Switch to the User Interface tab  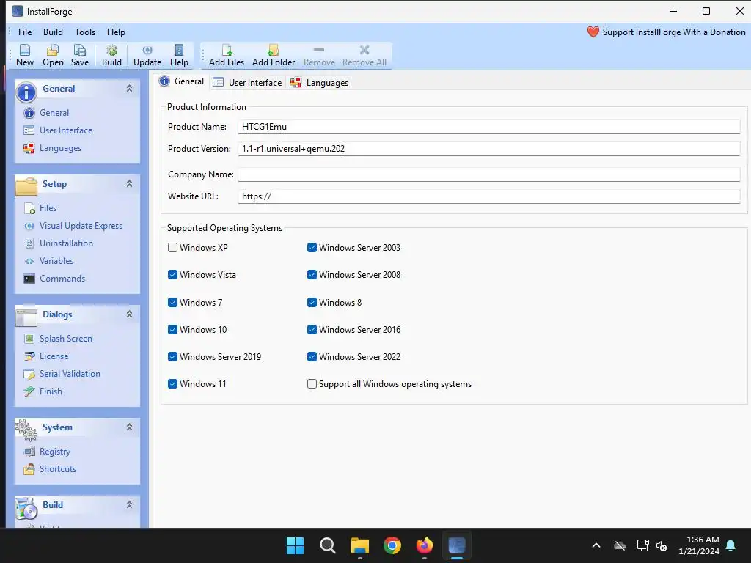247,82
